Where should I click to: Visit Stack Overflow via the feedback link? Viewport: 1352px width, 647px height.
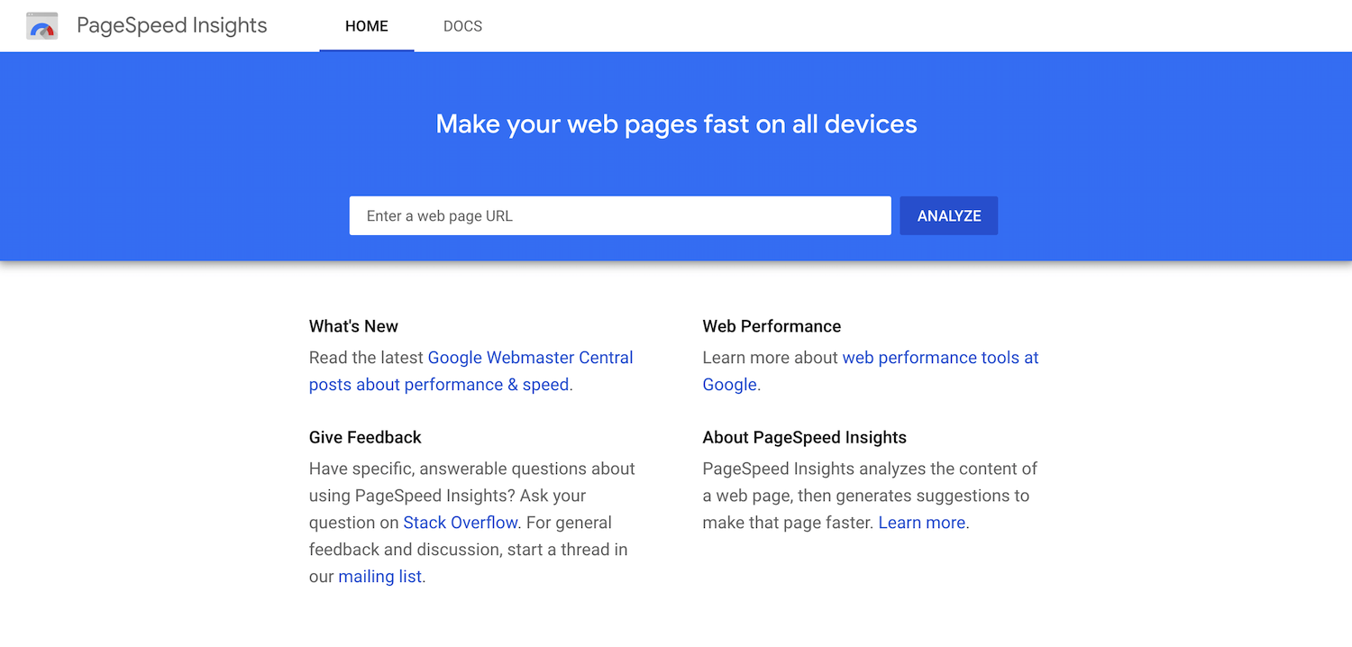(460, 522)
